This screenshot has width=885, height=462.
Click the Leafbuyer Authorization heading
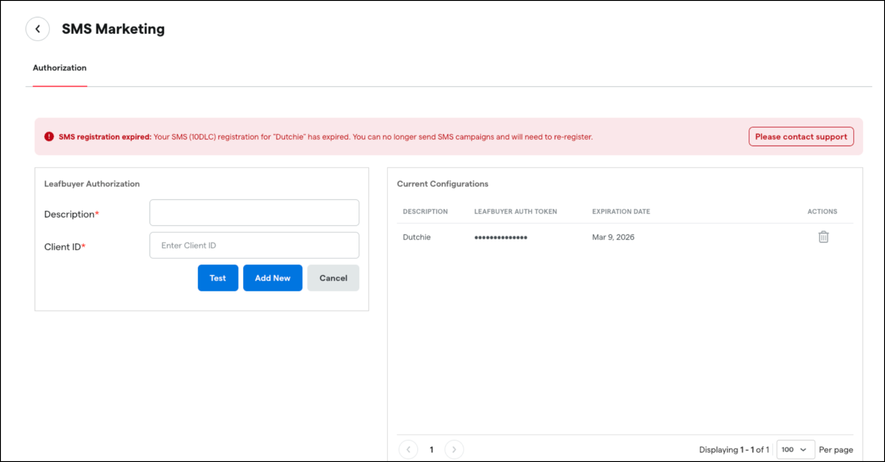pyautogui.click(x=92, y=184)
